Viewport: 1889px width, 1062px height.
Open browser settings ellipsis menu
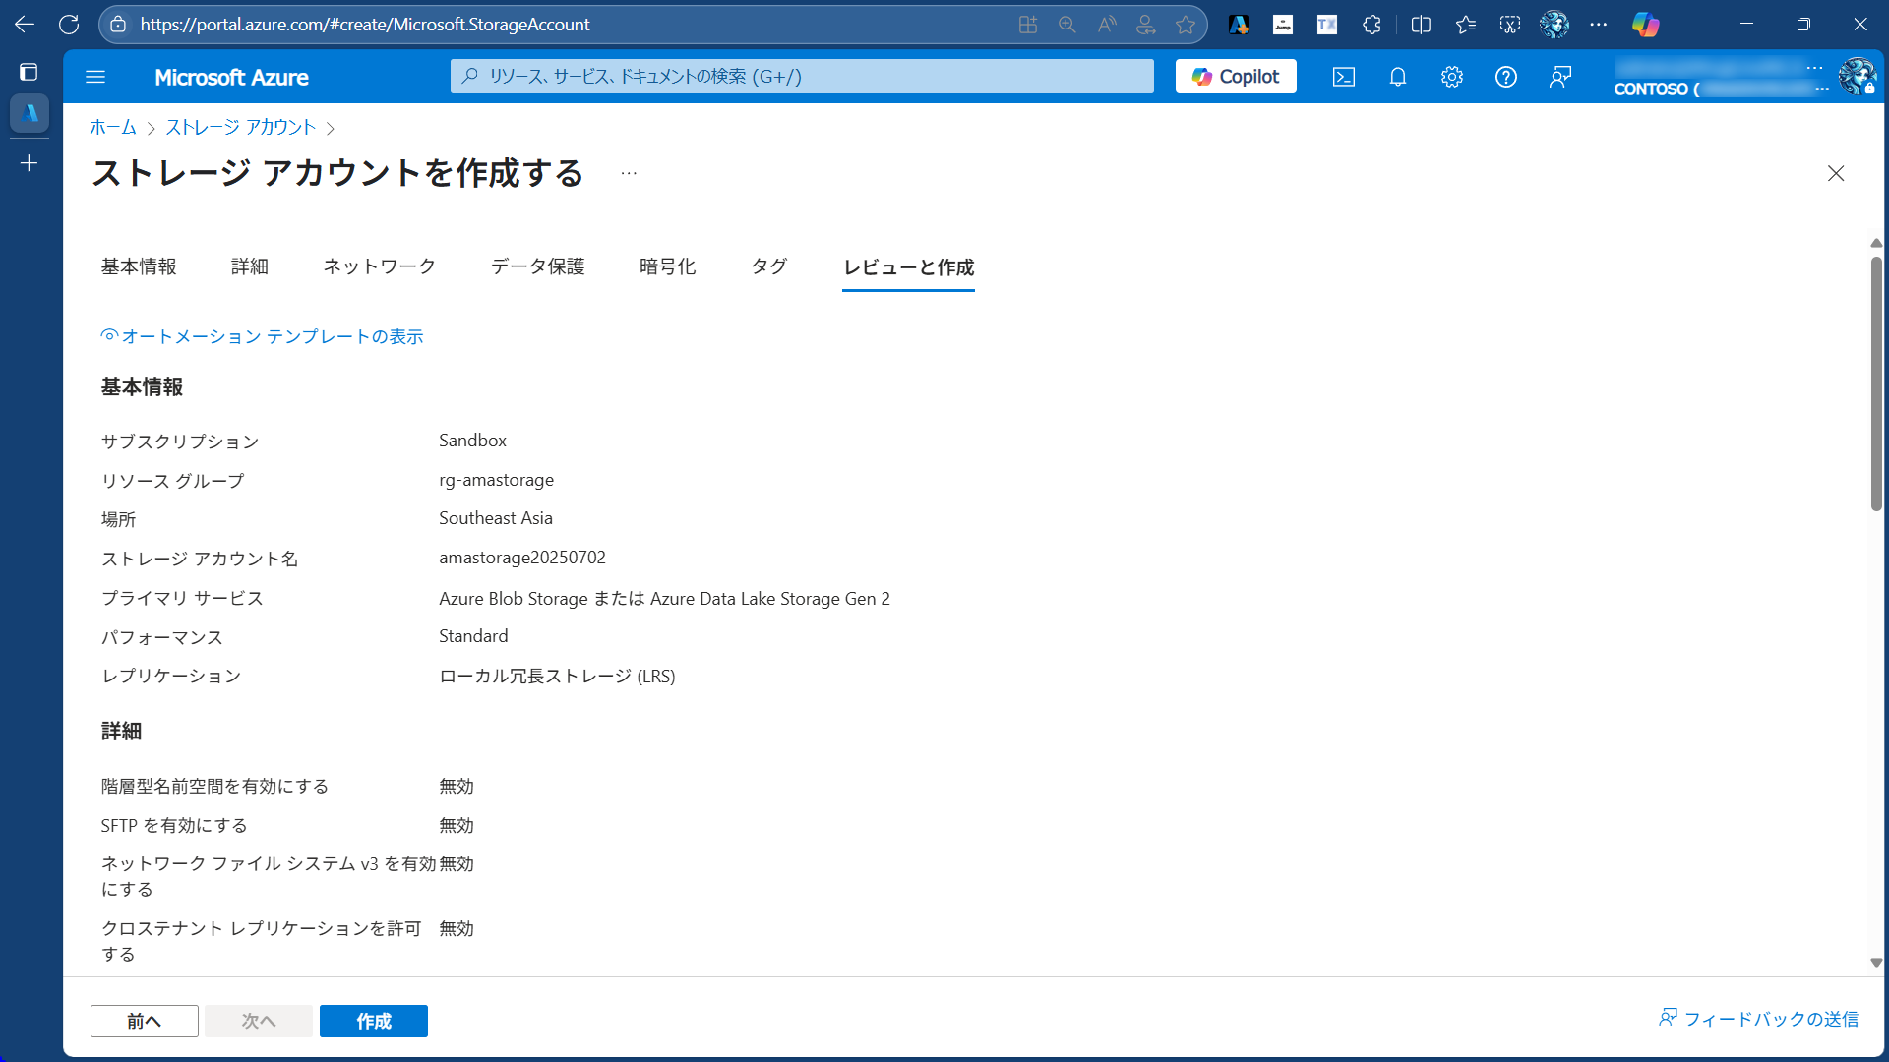coord(1599,25)
